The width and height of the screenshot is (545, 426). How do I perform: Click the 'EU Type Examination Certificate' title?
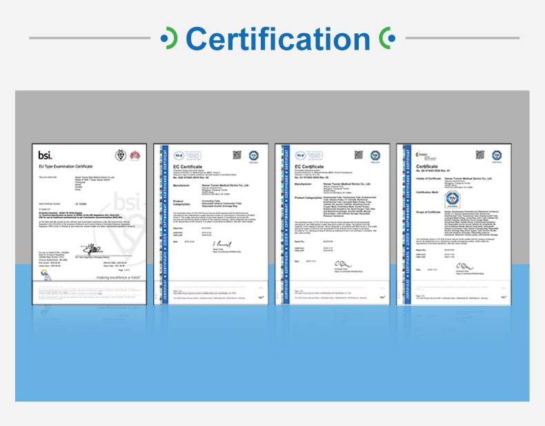66,166
